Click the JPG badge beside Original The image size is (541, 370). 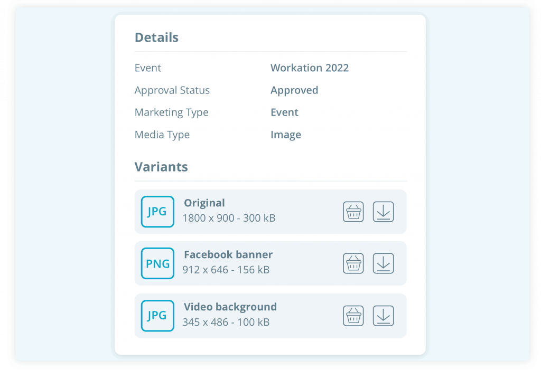[157, 212]
